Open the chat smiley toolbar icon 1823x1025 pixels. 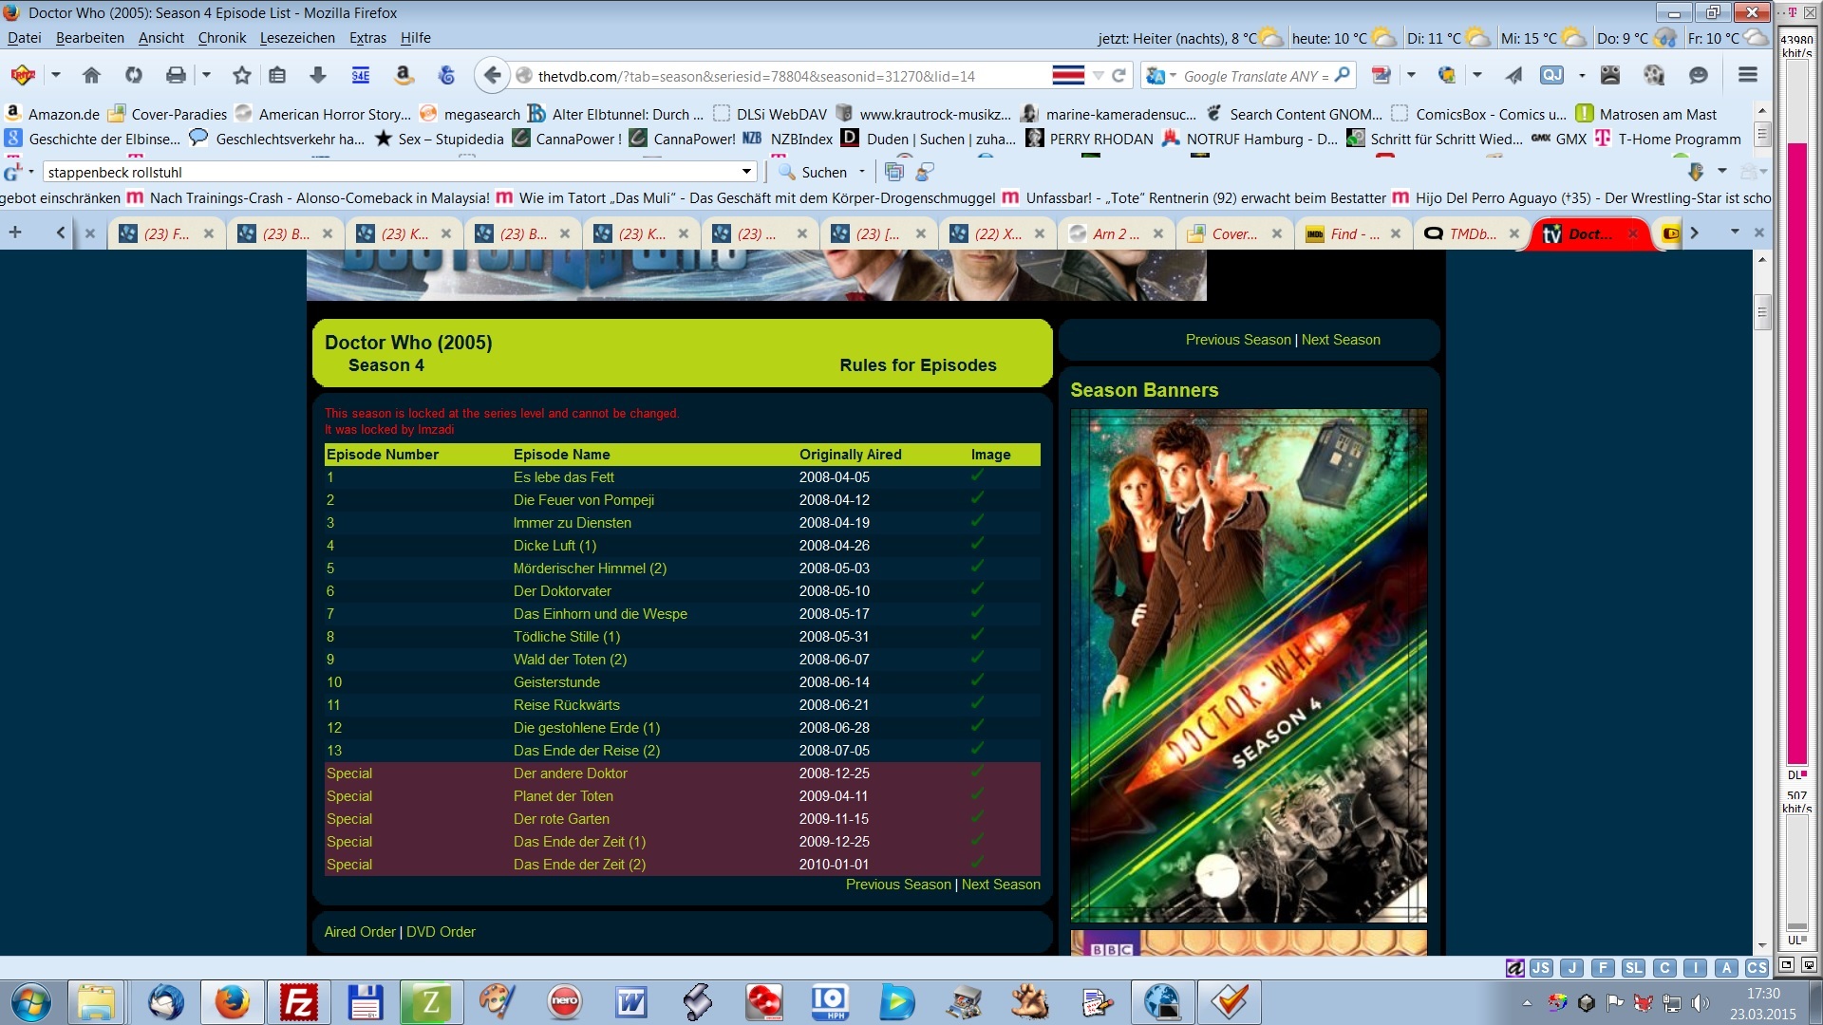[1699, 75]
